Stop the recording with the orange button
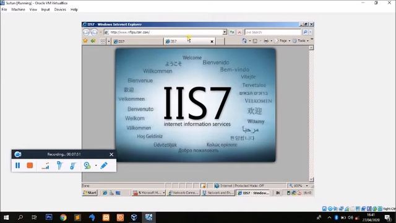The image size is (396, 223). pos(30,165)
